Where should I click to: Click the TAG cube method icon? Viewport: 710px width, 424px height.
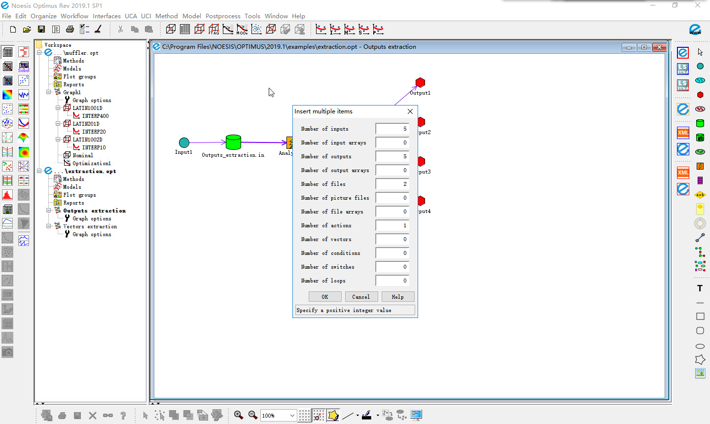click(213, 30)
